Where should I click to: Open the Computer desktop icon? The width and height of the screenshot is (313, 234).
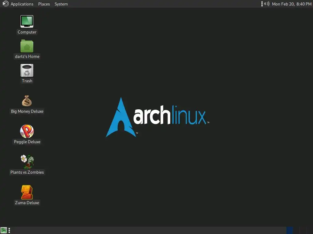27,22
